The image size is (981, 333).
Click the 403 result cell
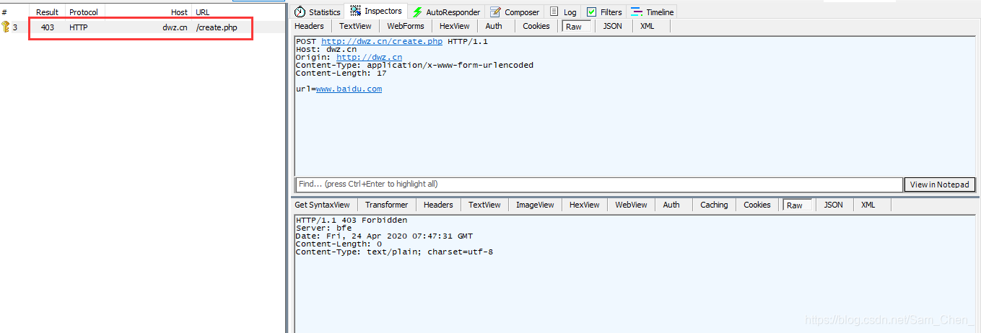(48, 27)
